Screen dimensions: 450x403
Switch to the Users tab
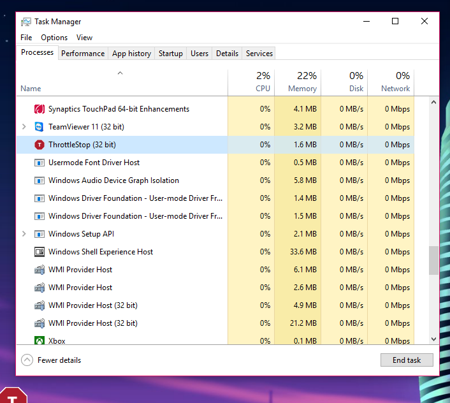[x=200, y=54]
